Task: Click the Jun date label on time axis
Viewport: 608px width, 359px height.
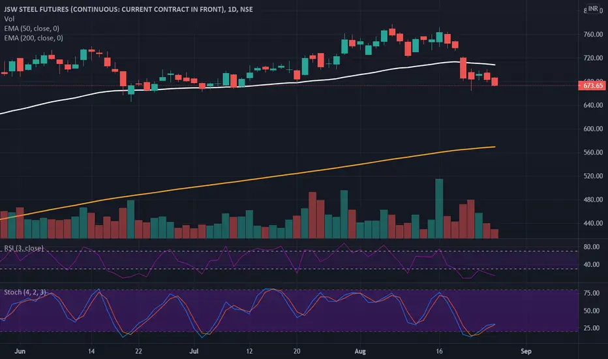Action: click(20, 351)
